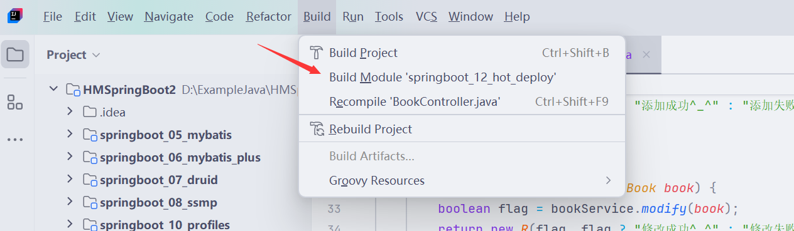Screen dimensions: 794x231
Task: Click Build Project menu entry
Action: tap(462, 53)
